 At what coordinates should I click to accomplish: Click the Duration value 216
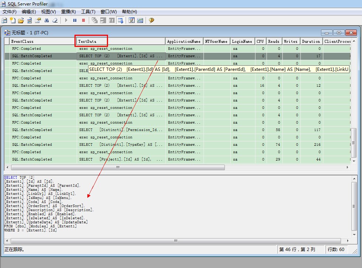tap(317, 145)
